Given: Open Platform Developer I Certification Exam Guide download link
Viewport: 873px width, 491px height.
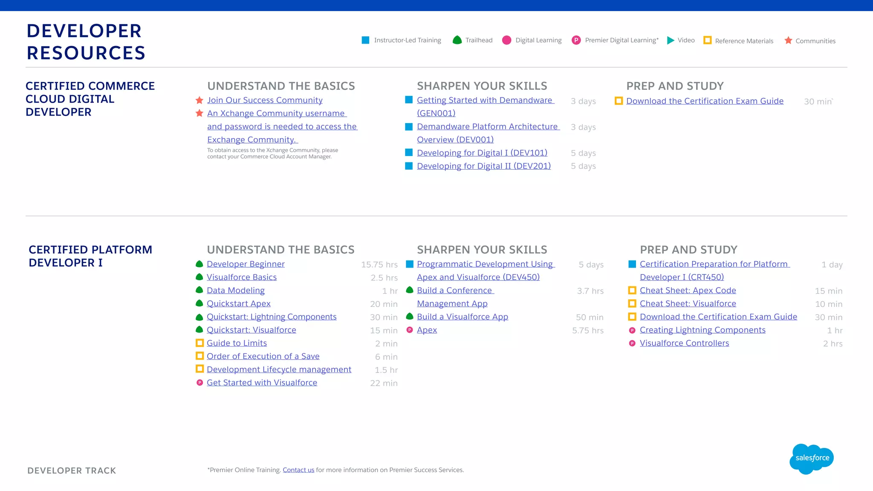Looking at the screenshot, I should point(718,317).
